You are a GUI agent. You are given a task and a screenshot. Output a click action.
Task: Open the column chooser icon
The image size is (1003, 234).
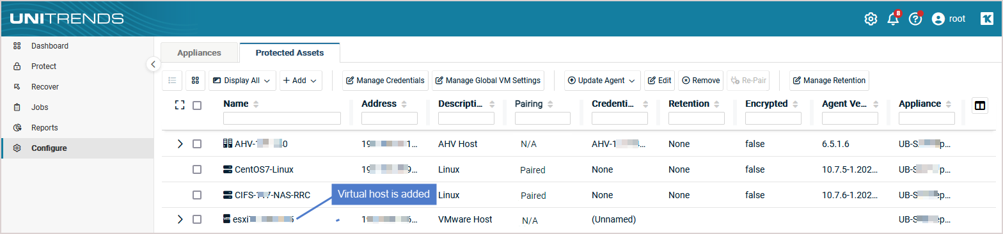tap(979, 105)
